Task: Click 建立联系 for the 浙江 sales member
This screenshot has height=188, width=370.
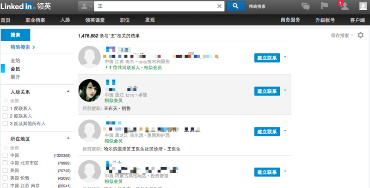Action: coord(267,91)
